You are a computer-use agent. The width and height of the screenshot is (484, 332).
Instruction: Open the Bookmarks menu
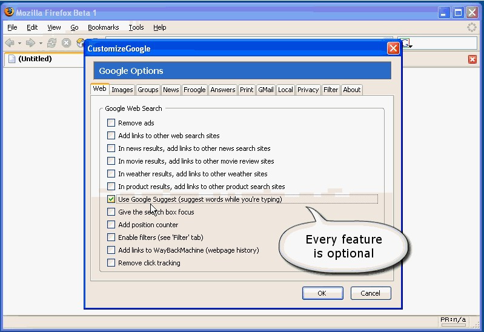click(x=104, y=27)
